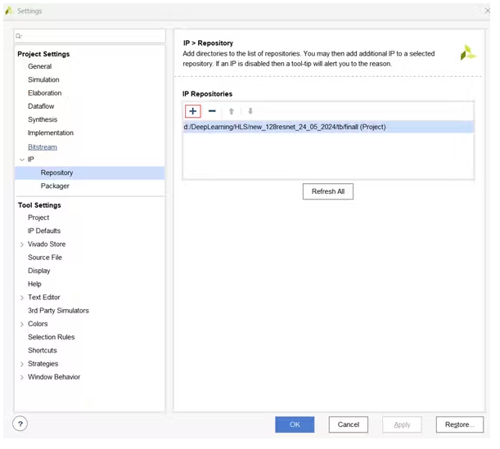The image size is (500, 449).
Task: Expand the Colors settings node
Action: click(21, 324)
